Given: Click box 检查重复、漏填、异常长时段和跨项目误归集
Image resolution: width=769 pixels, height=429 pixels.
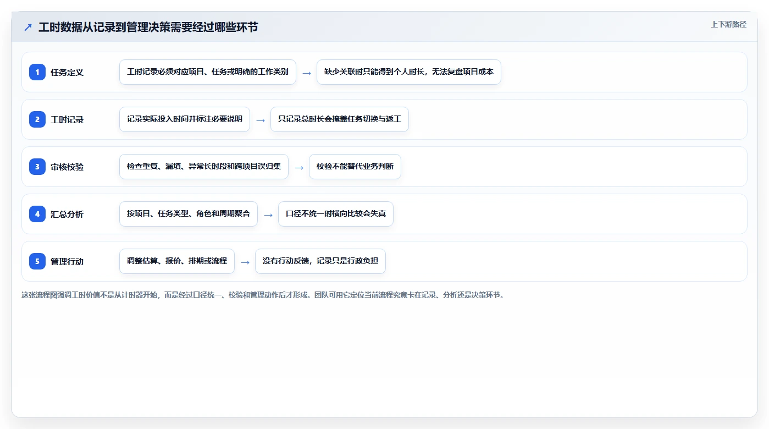Looking at the screenshot, I should (204, 167).
